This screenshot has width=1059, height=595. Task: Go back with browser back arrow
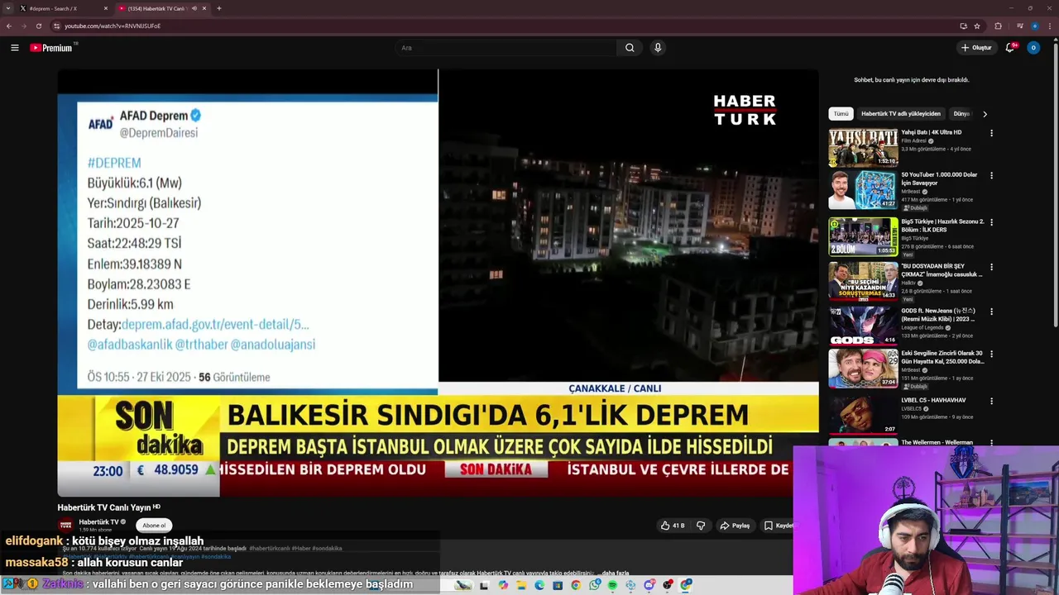pos(9,26)
